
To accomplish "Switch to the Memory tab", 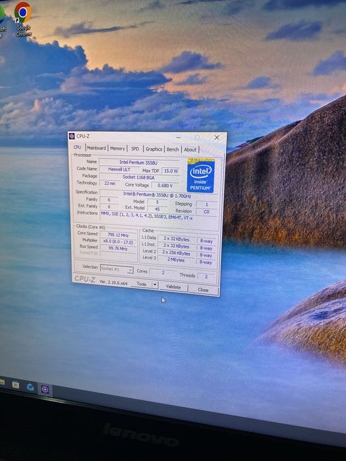I will [x=117, y=148].
